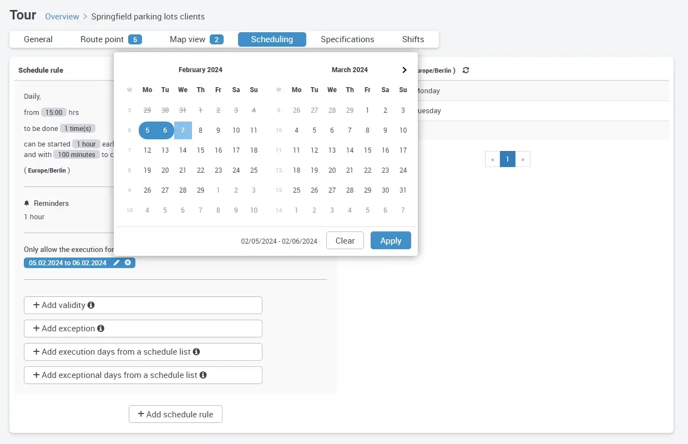Screen dimensions: 688x444
Task: Open the Shifts tab
Action: tap(413, 39)
